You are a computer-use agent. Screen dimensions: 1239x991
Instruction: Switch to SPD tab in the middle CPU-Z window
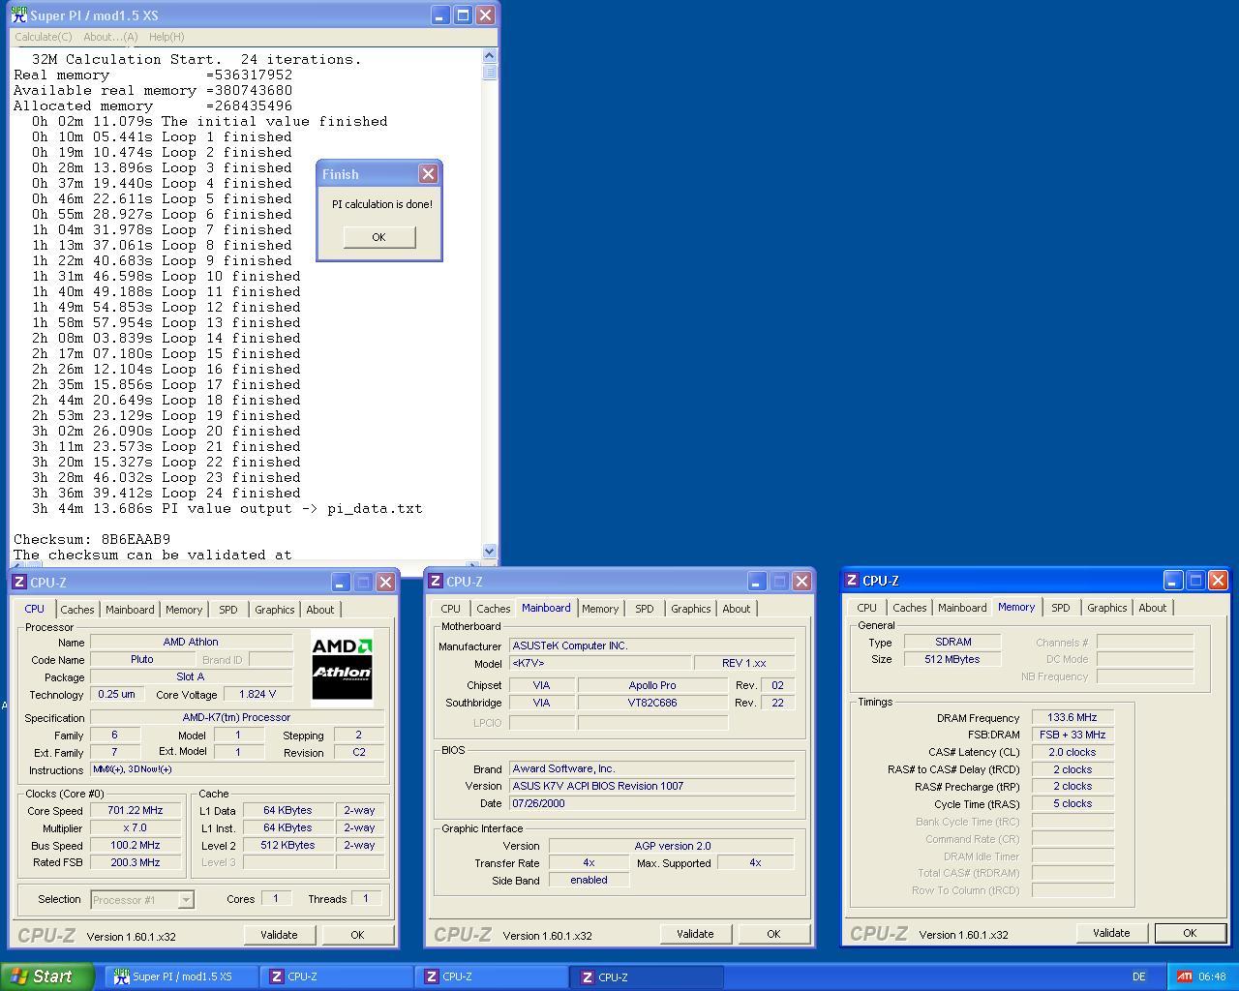pos(645,609)
